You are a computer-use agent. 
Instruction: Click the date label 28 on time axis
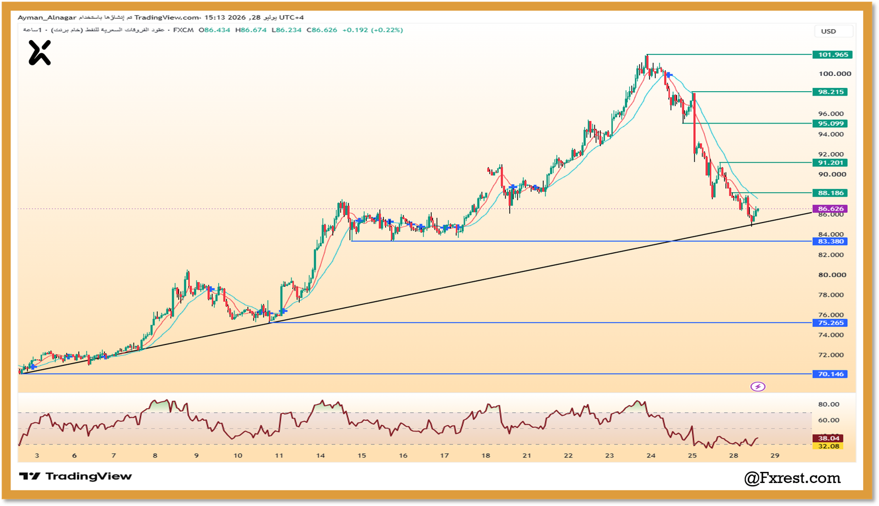click(733, 455)
